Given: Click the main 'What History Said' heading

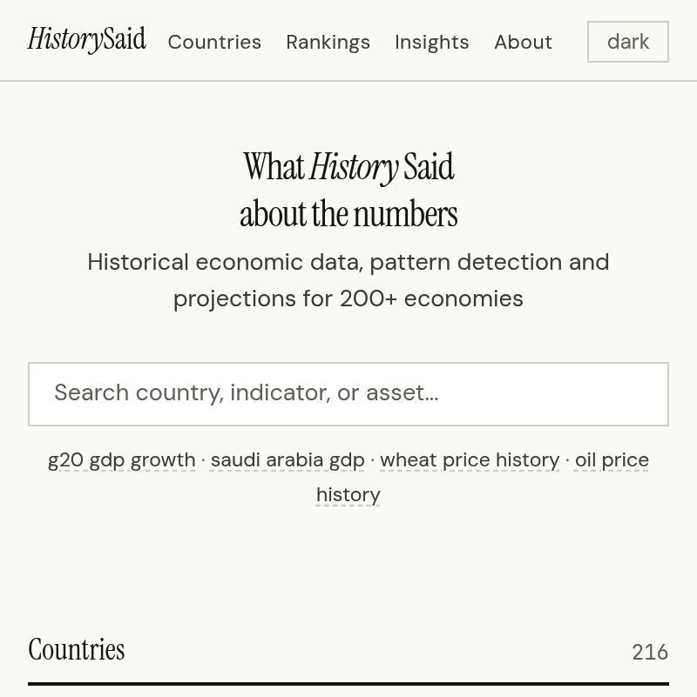Looking at the screenshot, I should [x=348, y=188].
